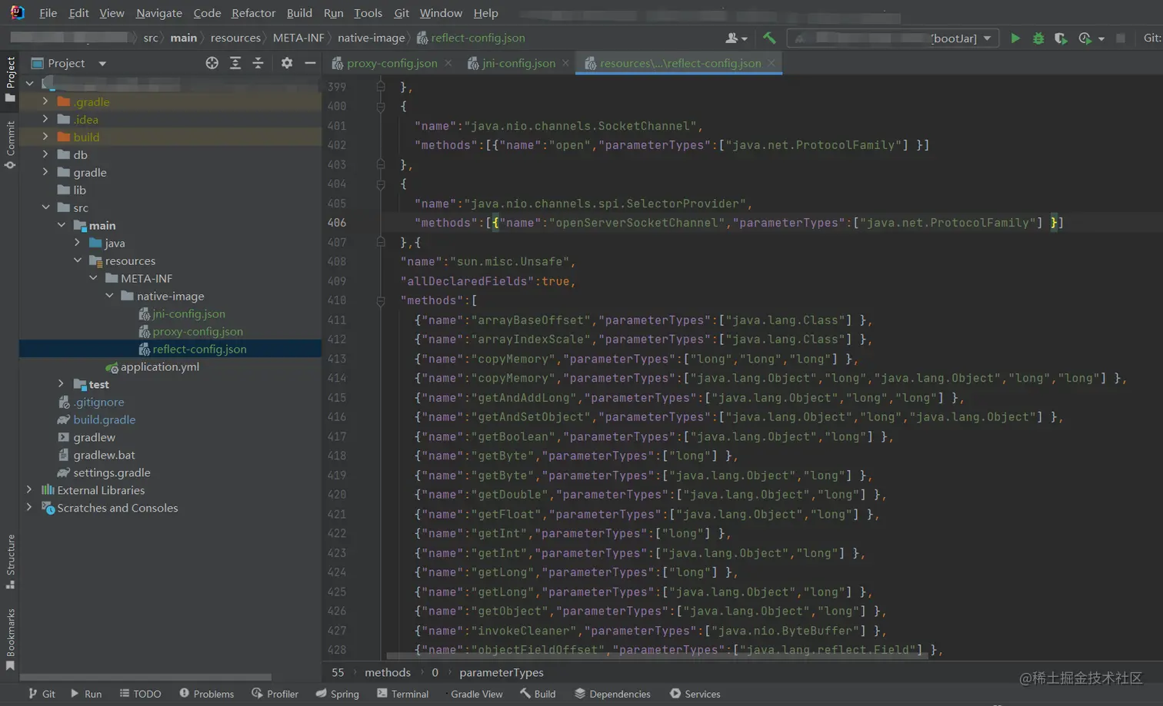Run the bootJar configuration

[1015, 38]
